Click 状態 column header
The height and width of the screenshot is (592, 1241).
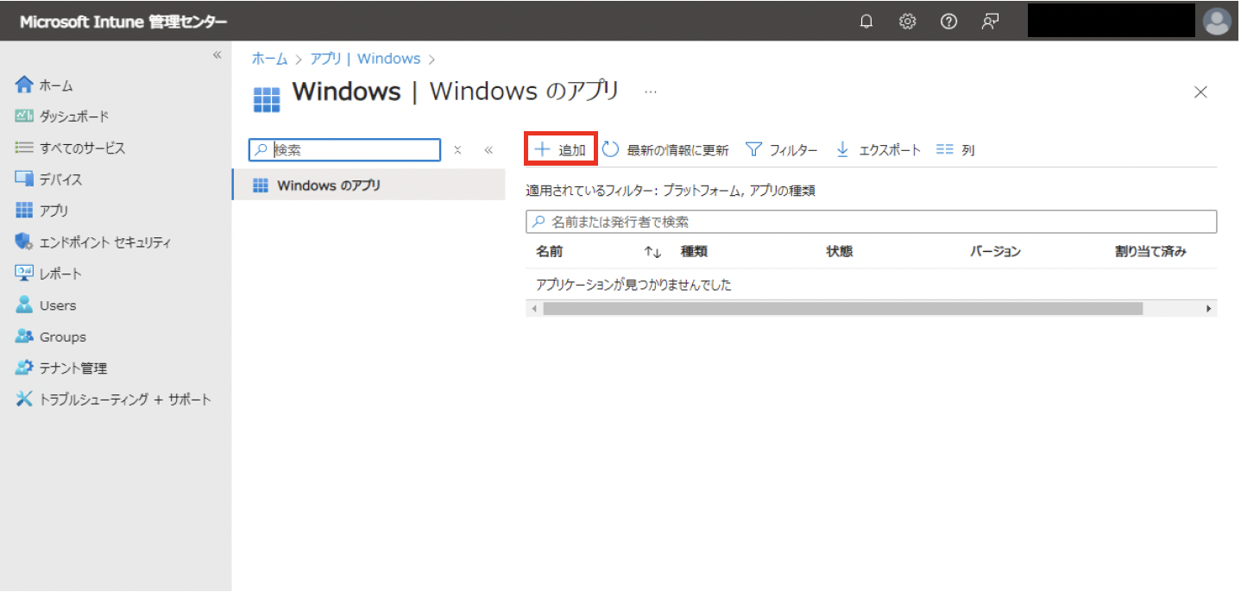click(839, 252)
